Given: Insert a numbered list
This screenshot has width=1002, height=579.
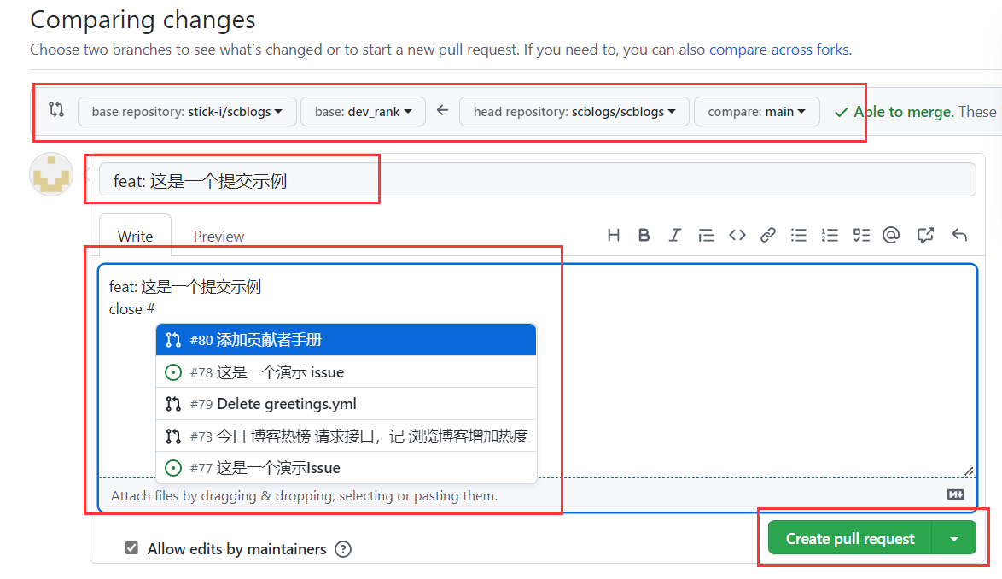Looking at the screenshot, I should [830, 236].
